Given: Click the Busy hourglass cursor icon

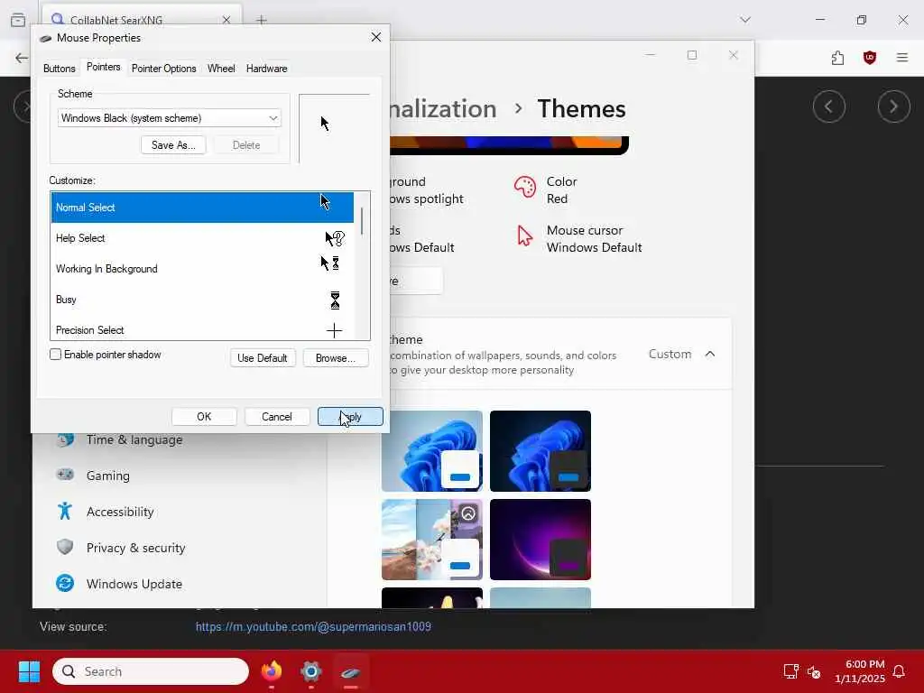Looking at the screenshot, I should click(335, 300).
